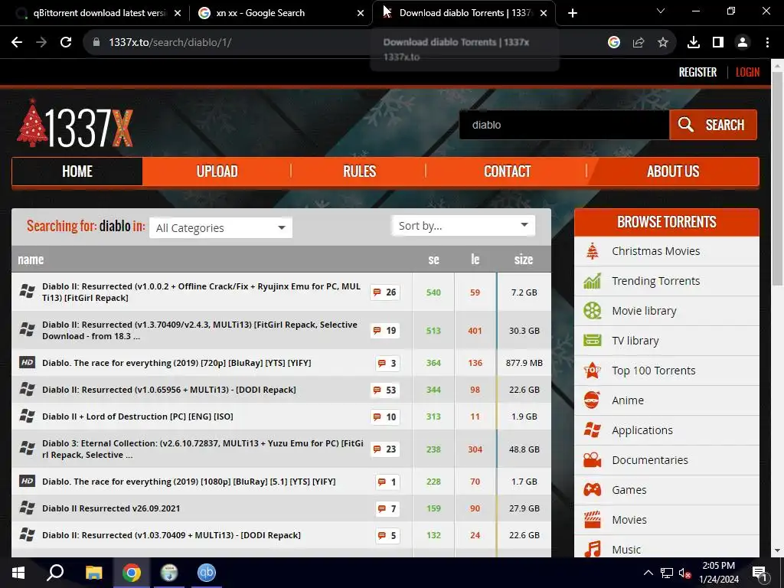The width and height of the screenshot is (784, 588).
Task: Open the HOME menu item
Action: pyautogui.click(x=77, y=171)
